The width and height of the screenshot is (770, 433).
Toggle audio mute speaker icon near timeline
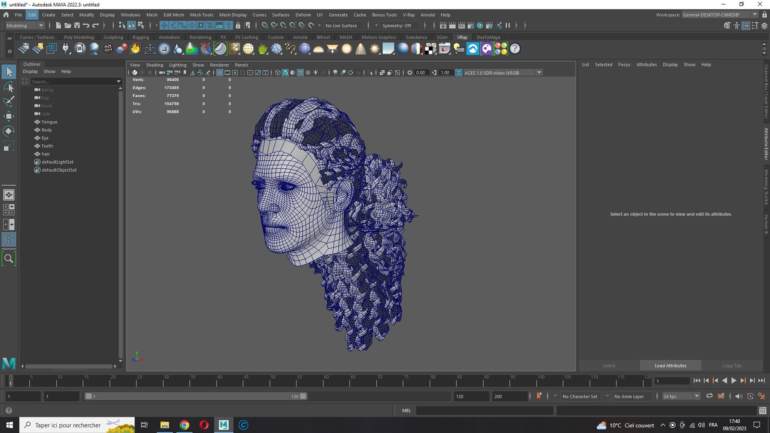tap(738, 396)
